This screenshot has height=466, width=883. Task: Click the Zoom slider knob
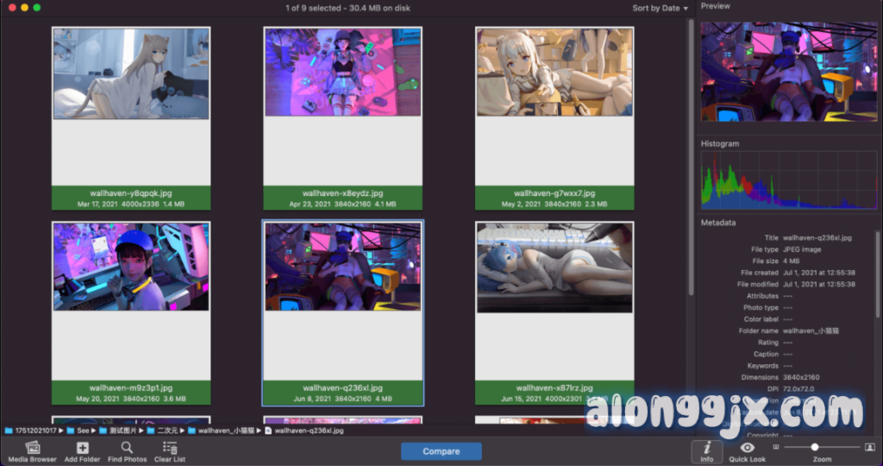click(x=815, y=447)
